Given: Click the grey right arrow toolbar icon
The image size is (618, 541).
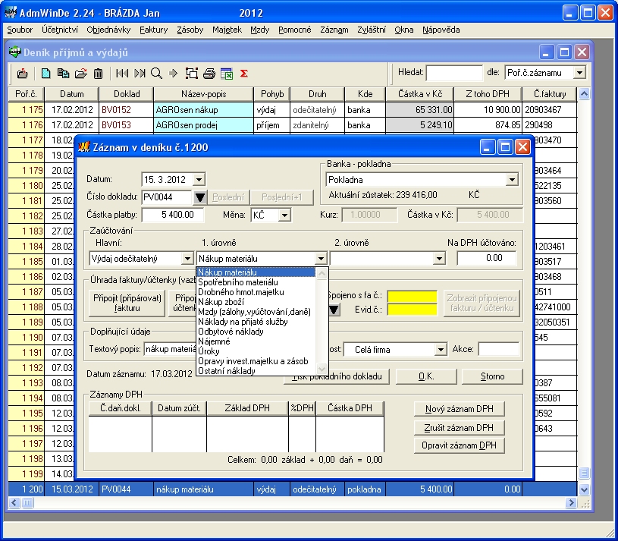Looking at the screenshot, I should (173, 74).
